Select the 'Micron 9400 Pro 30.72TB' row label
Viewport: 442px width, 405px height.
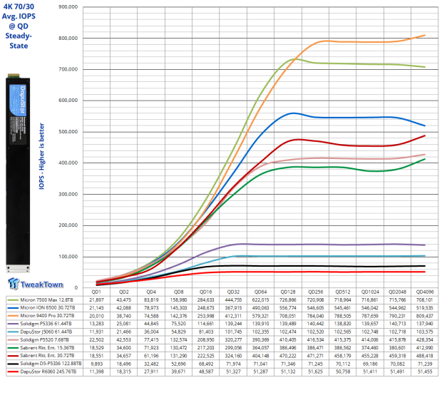pyautogui.click(x=47, y=316)
